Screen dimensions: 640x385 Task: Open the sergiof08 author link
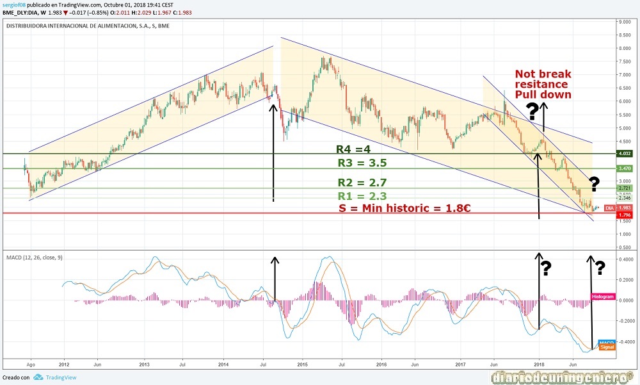point(16,4)
